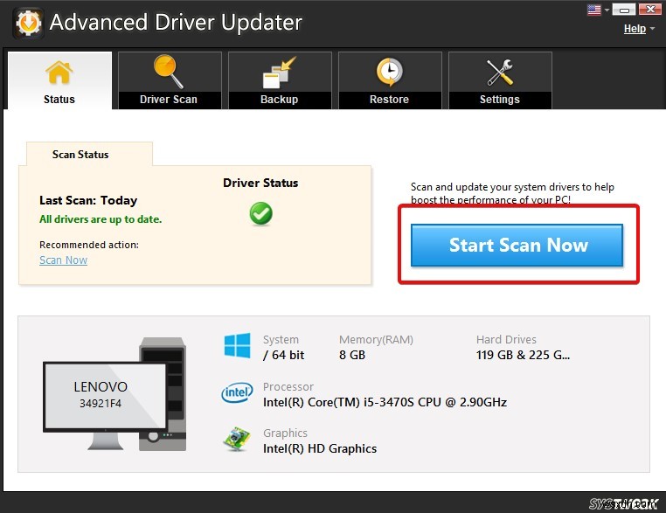Switch to the Driver Scan tab
The image size is (666, 513).
click(x=170, y=80)
